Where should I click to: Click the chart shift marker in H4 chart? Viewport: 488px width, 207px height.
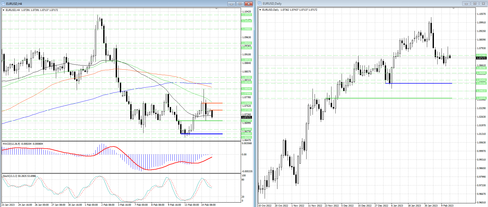(217, 9)
